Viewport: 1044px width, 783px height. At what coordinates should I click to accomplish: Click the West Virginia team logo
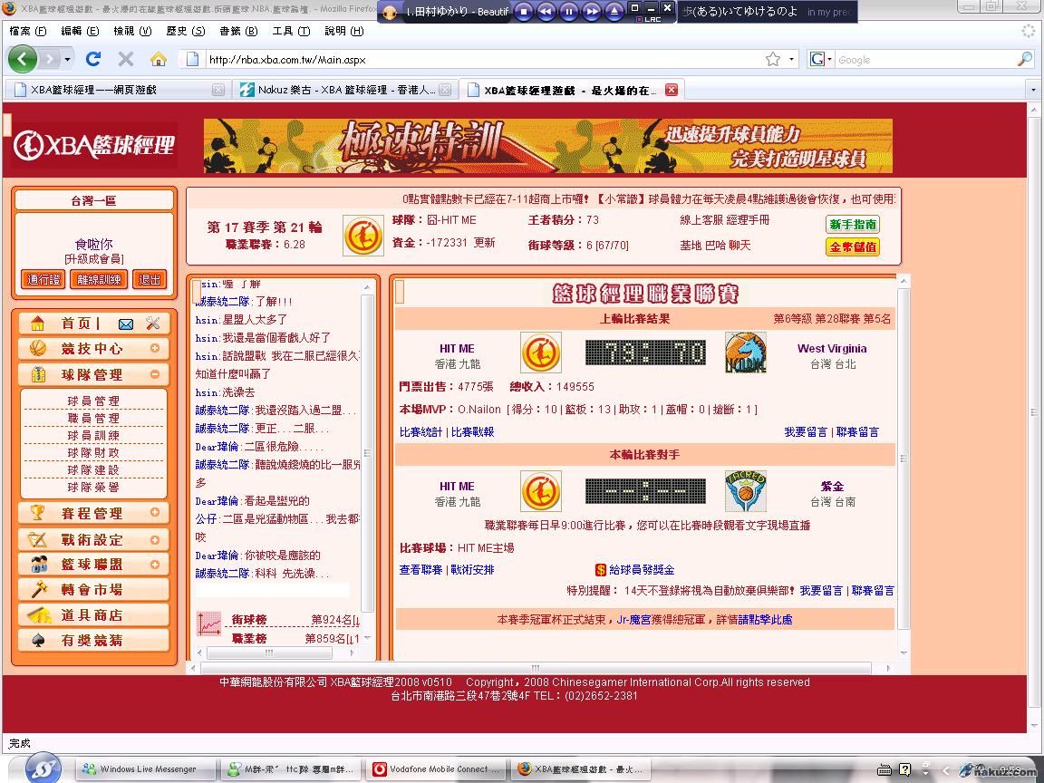pyautogui.click(x=745, y=353)
